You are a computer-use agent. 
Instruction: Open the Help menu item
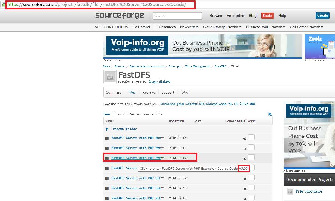point(282,16)
